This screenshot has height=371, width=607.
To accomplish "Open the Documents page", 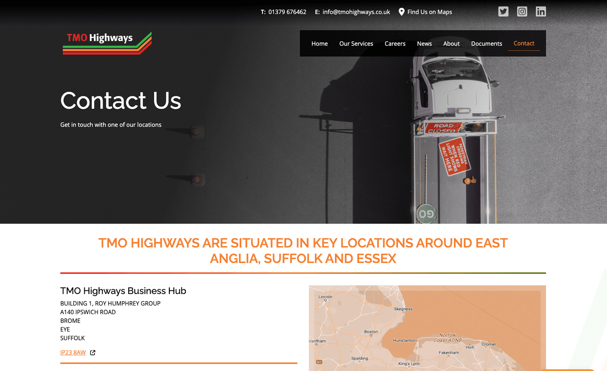I will pyautogui.click(x=486, y=44).
